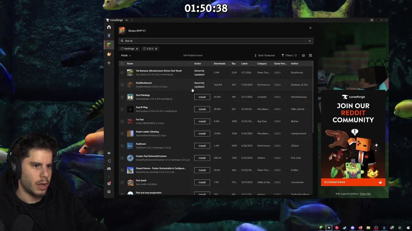Check the Fast Smelt row checkbox

pyautogui.click(x=122, y=182)
